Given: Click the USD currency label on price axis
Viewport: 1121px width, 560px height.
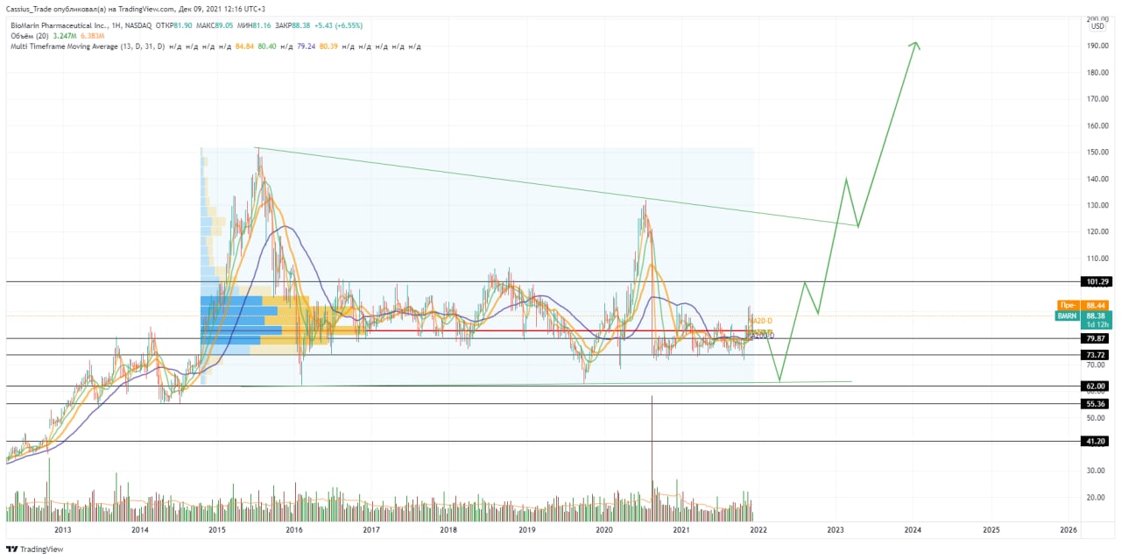Looking at the screenshot, I should click(1096, 25).
